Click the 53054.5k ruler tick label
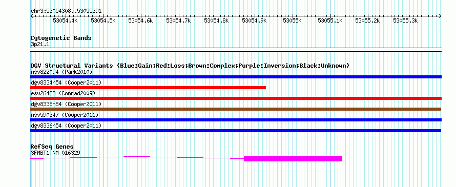Image resolution: width=456 pixels, height=187 pixels. point(103,20)
